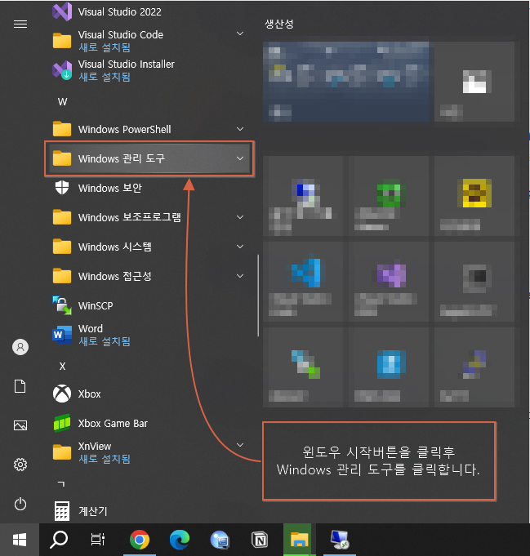Click the 생산성 tile group title
This screenshot has height=556, width=530.
click(279, 24)
